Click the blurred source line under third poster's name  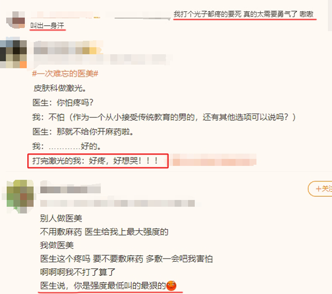click(117, 203)
